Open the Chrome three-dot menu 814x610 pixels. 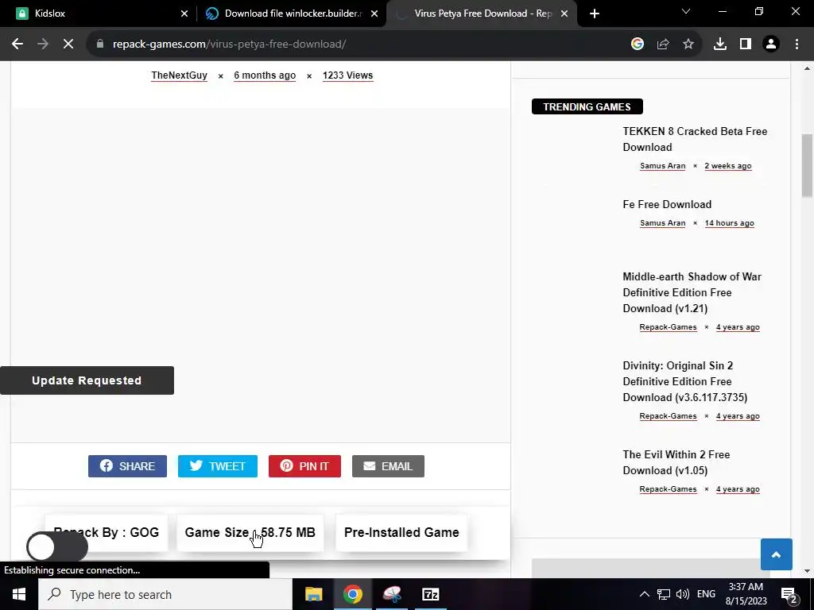point(797,44)
